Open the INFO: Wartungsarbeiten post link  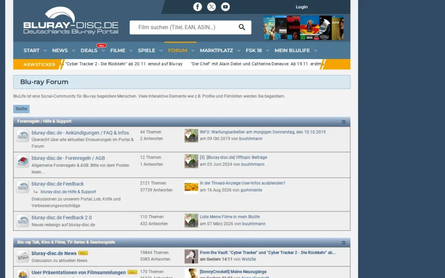[x=262, y=132]
